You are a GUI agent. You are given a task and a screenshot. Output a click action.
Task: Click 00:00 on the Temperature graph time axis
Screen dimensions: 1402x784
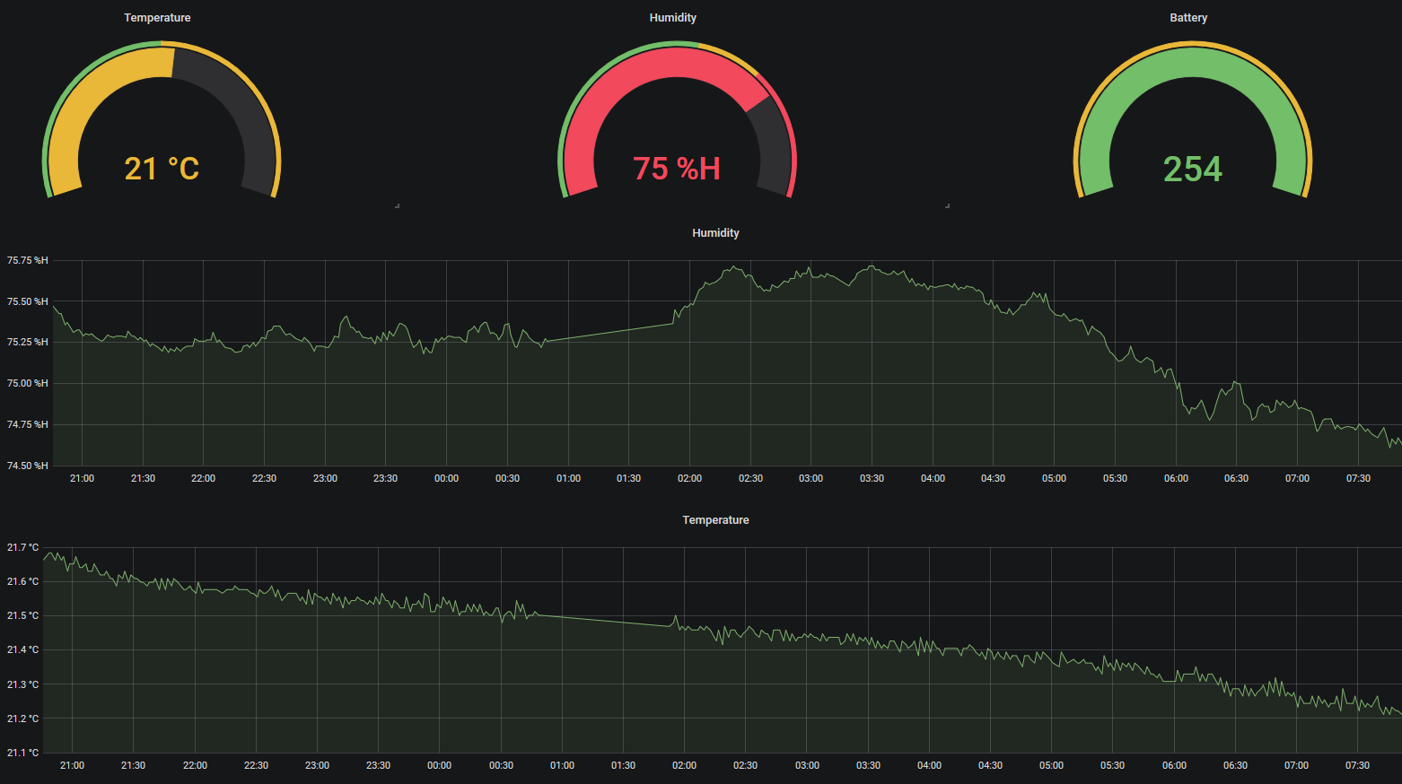click(439, 765)
